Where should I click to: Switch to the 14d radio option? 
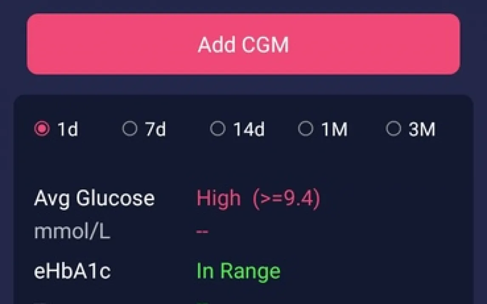pyautogui.click(x=218, y=129)
